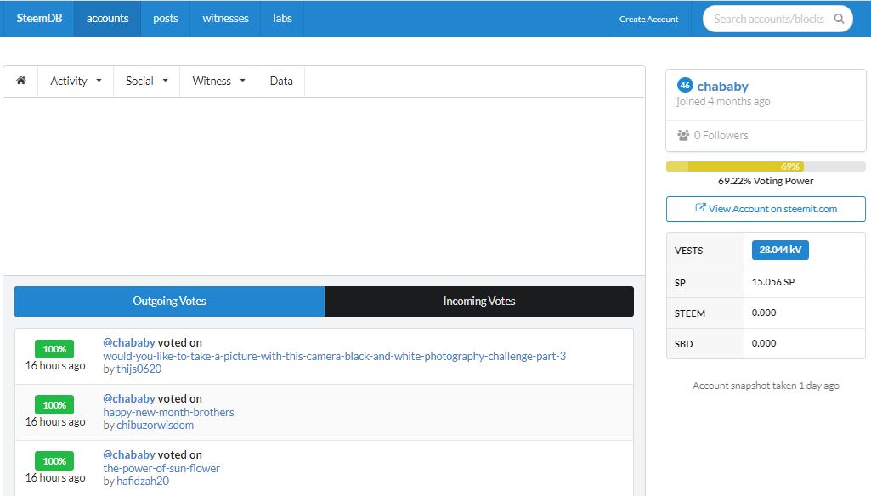This screenshot has height=496, width=871.
Task: Click the 28.044 kV vests badge
Action: (x=780, y=250)
